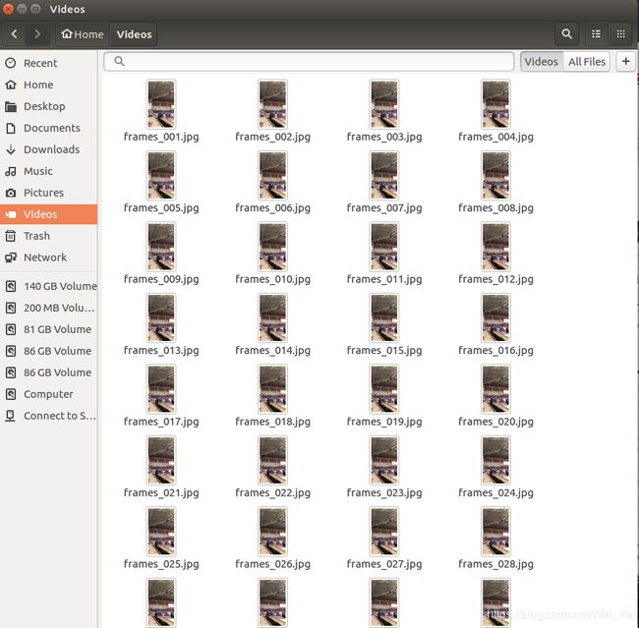Viewport: 639px width, 628px height.
Task: Click the Computer drive icon
Action: click(11, 394)
